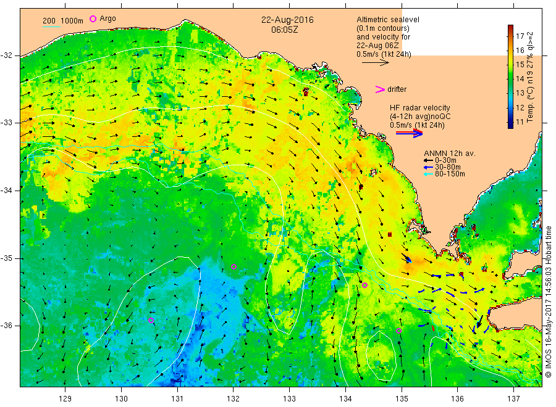Click the 131 longitude axis label
Viewport: 556px width, 407px height.
[177, 399]
